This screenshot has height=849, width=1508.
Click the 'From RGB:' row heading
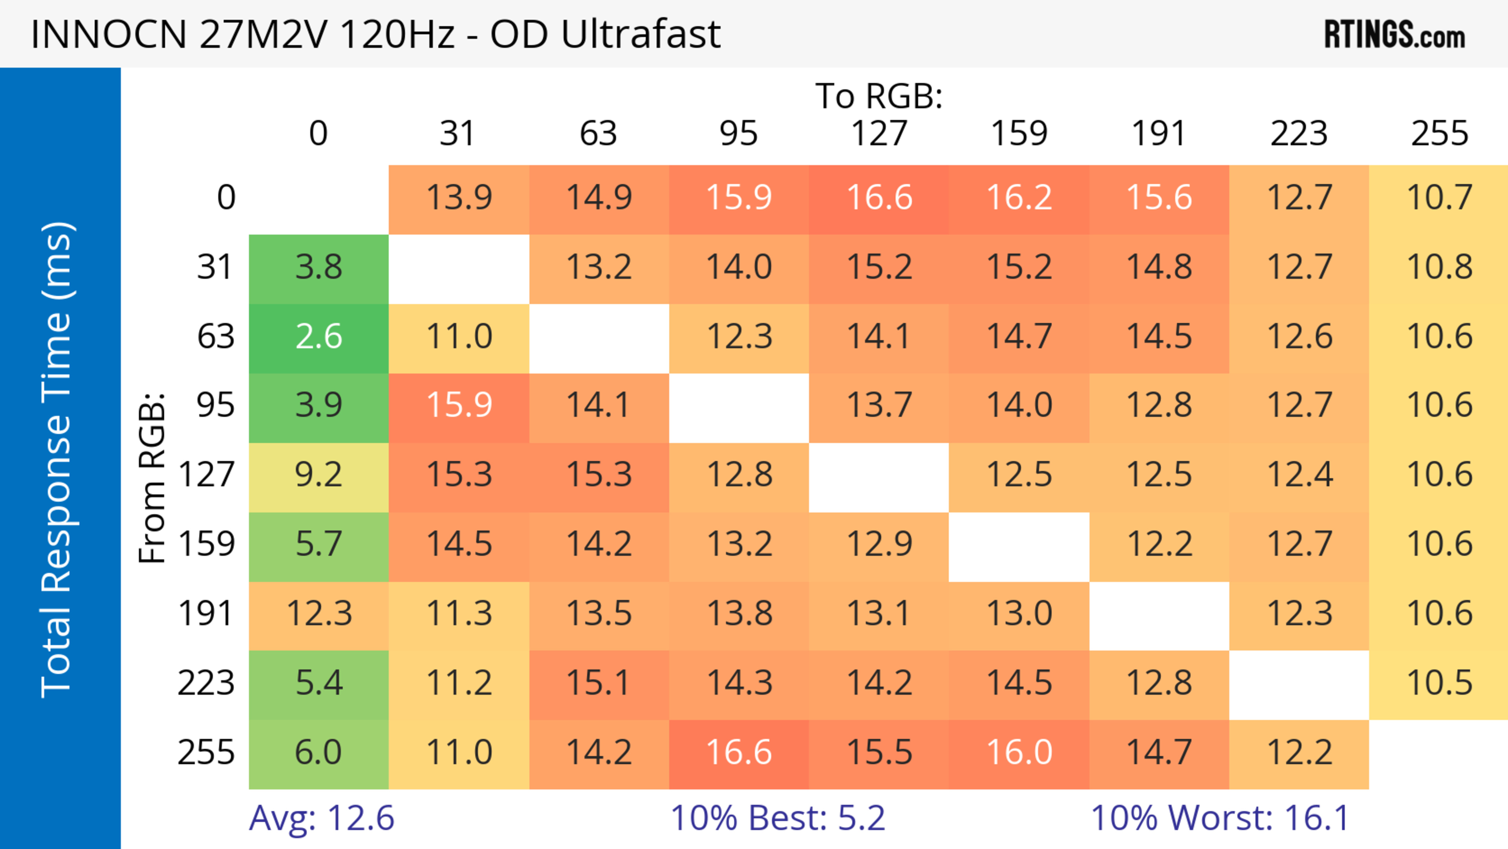click(152, 478)
